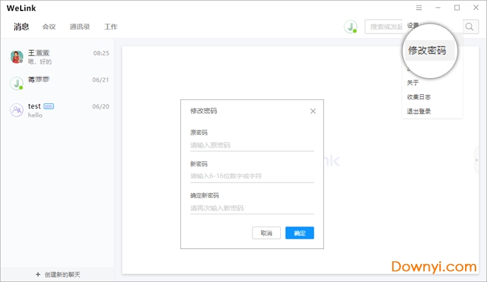The image size is (487, 282).
Task: Click the magnifier search icon
Action: (x=470, y=26)
